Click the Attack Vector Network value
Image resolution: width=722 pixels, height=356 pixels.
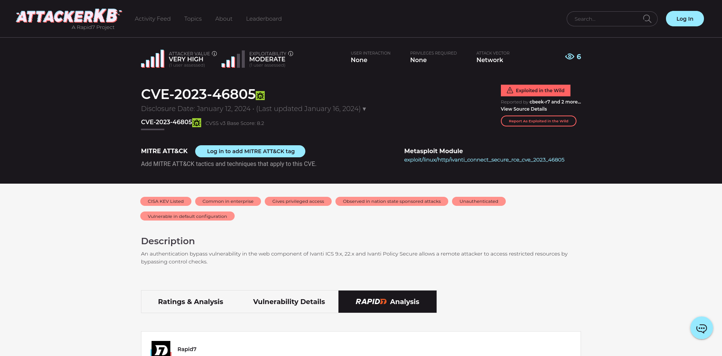tap(490, 60)
